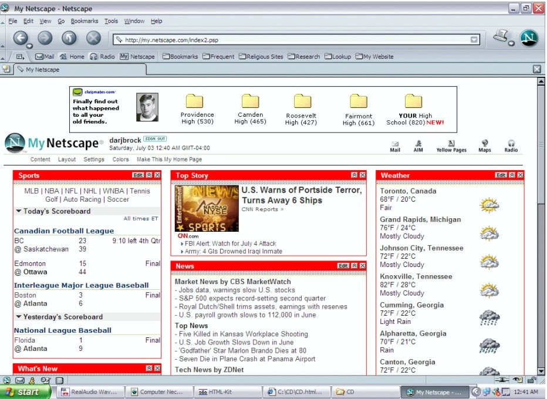Click the Netscape N throbber logo
The height and width of the screenshot is (399, 547).
[x=528, y=38]
